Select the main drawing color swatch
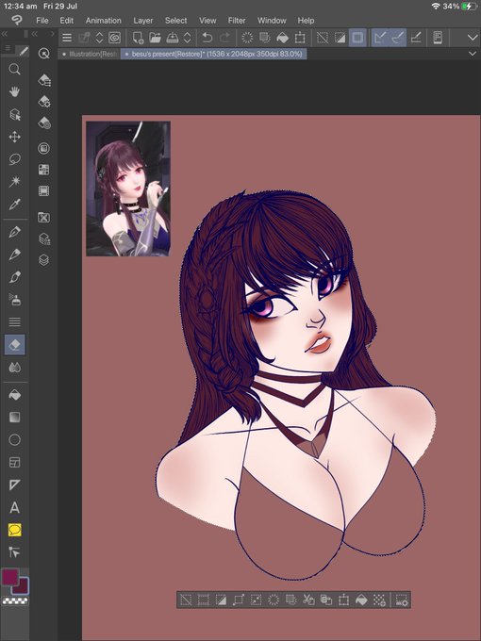 click(9, 577)
